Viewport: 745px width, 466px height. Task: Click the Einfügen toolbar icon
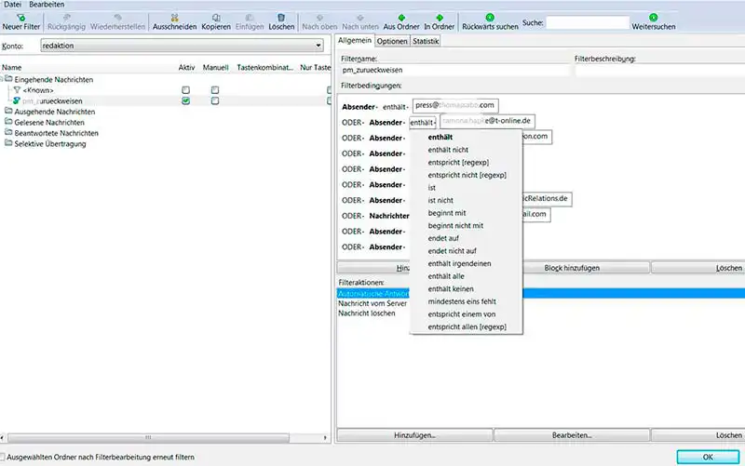pyautogui.click(x=250, y=18)
